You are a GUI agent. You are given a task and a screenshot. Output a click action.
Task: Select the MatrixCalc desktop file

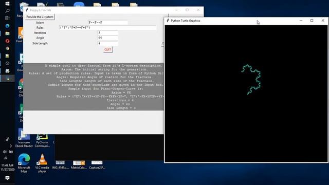(x=79, y=165)
